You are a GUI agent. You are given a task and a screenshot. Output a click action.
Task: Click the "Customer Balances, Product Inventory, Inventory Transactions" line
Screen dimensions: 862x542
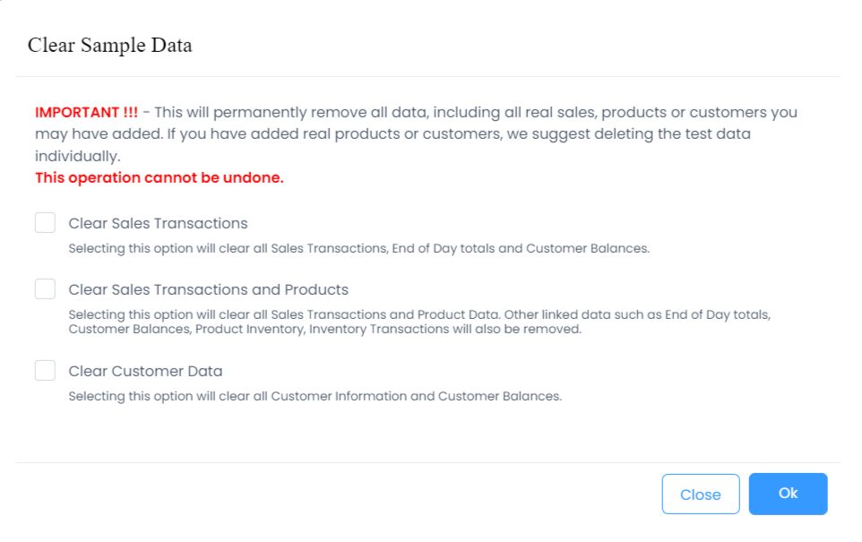tap(325, 329)
